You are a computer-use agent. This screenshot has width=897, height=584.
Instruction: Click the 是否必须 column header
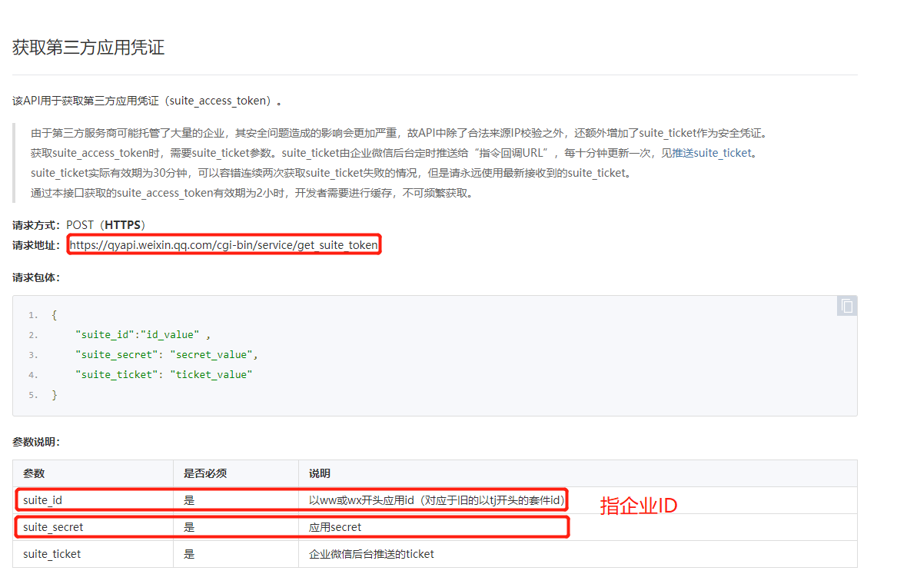tap(236, 473)
